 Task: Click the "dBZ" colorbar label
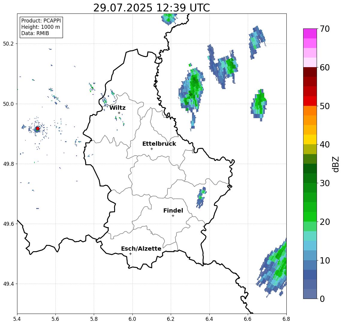(335, 164)
